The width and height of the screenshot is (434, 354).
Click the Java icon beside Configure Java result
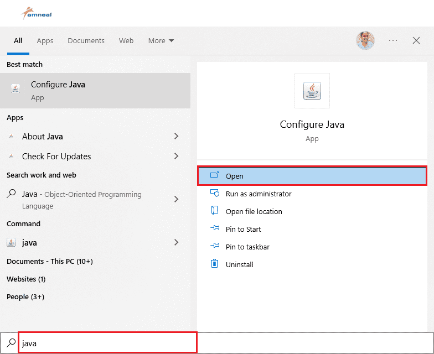point(15,88)
